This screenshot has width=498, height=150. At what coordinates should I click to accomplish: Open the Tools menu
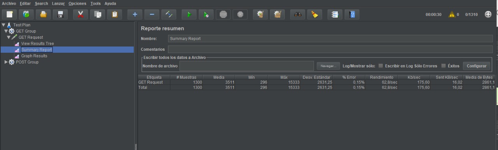95,3
